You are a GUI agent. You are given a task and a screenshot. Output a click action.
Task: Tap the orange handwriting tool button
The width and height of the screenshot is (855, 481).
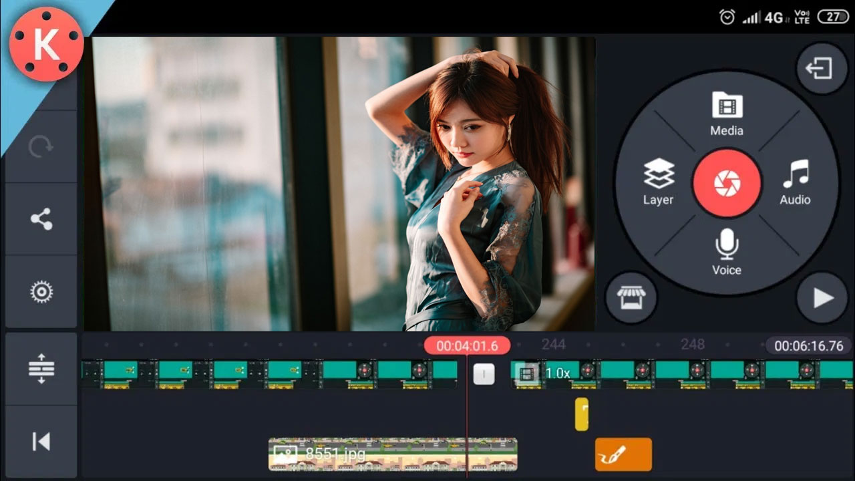pyautogui.click(x=623, y=454)
